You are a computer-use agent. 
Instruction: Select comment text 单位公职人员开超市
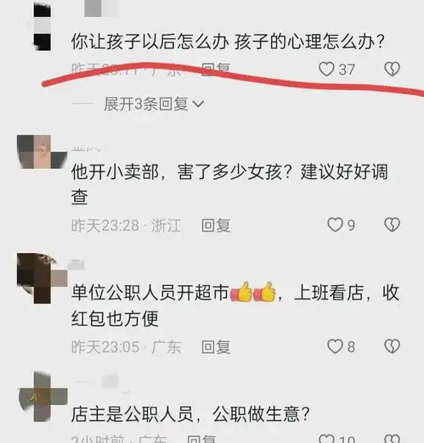click(150, 293)
